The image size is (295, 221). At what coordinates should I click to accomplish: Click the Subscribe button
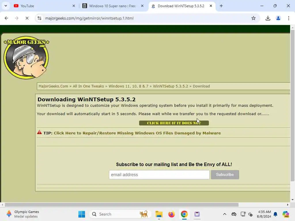click(225, 175)
